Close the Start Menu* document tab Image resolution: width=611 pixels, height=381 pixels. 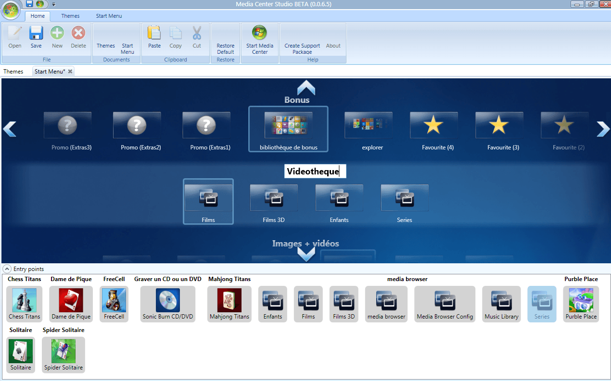(70, 72)
